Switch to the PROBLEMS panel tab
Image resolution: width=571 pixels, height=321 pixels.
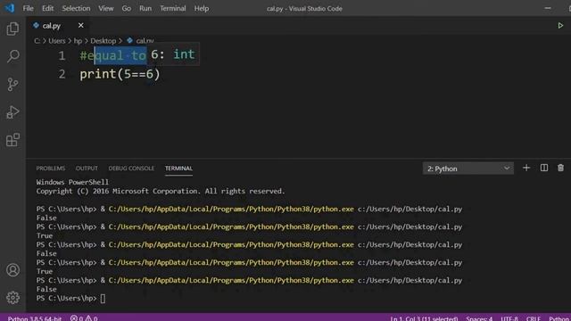point(51,169)
